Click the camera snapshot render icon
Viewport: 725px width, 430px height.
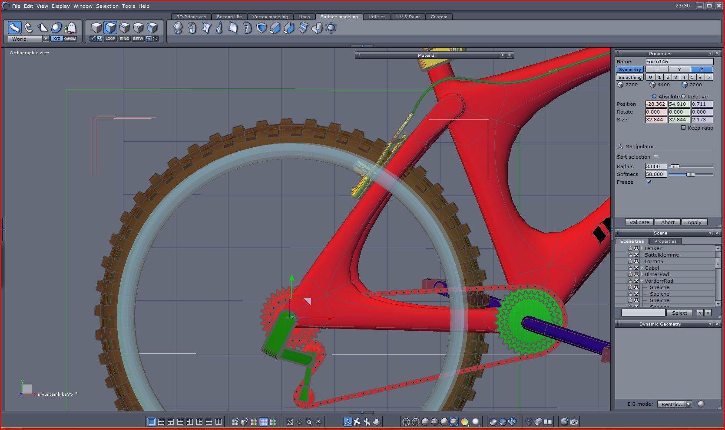click(574, 421)
